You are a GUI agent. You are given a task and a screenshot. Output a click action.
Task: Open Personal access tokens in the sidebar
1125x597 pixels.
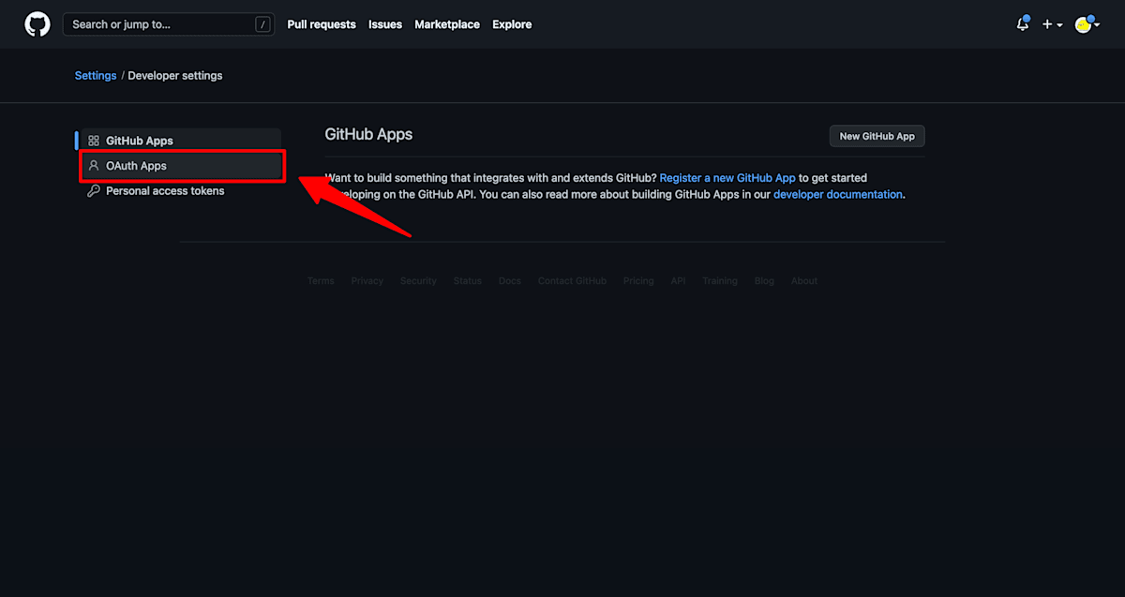pos(181,191)
